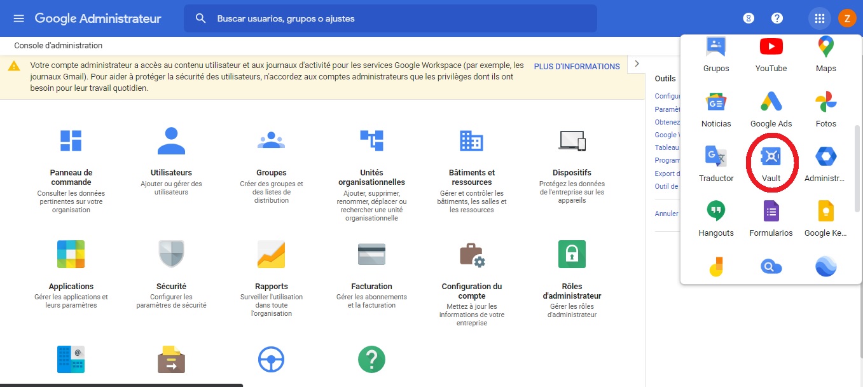
Task: Launch Noticias from the apps panel
Action: (x=716, y=109)
